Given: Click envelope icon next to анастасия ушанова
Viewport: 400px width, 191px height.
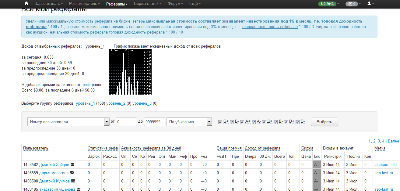Looking at the screenshot, I should (78, 189).
